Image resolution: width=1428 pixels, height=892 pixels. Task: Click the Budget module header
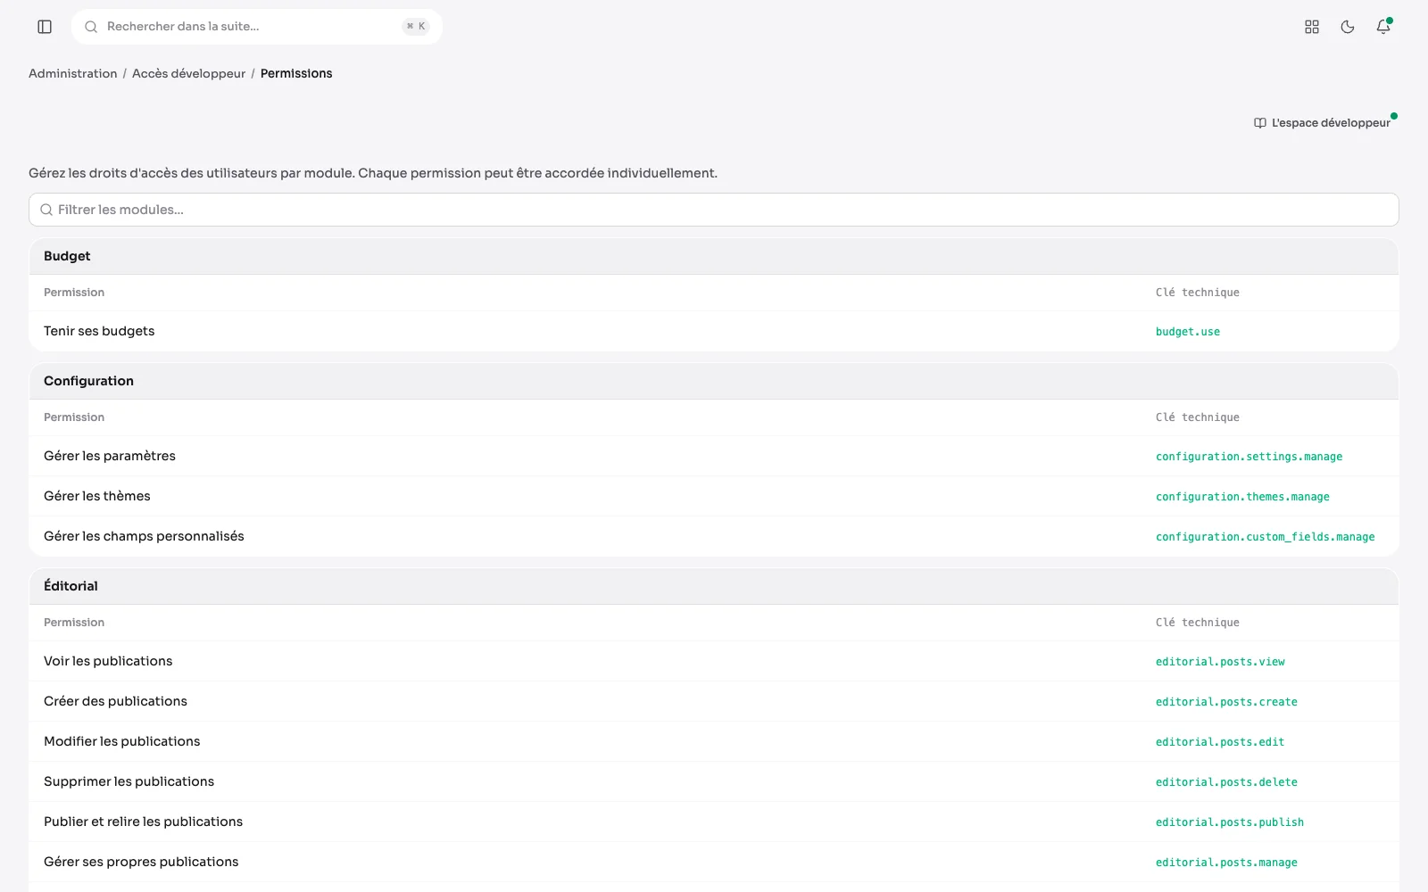(714, 256)
